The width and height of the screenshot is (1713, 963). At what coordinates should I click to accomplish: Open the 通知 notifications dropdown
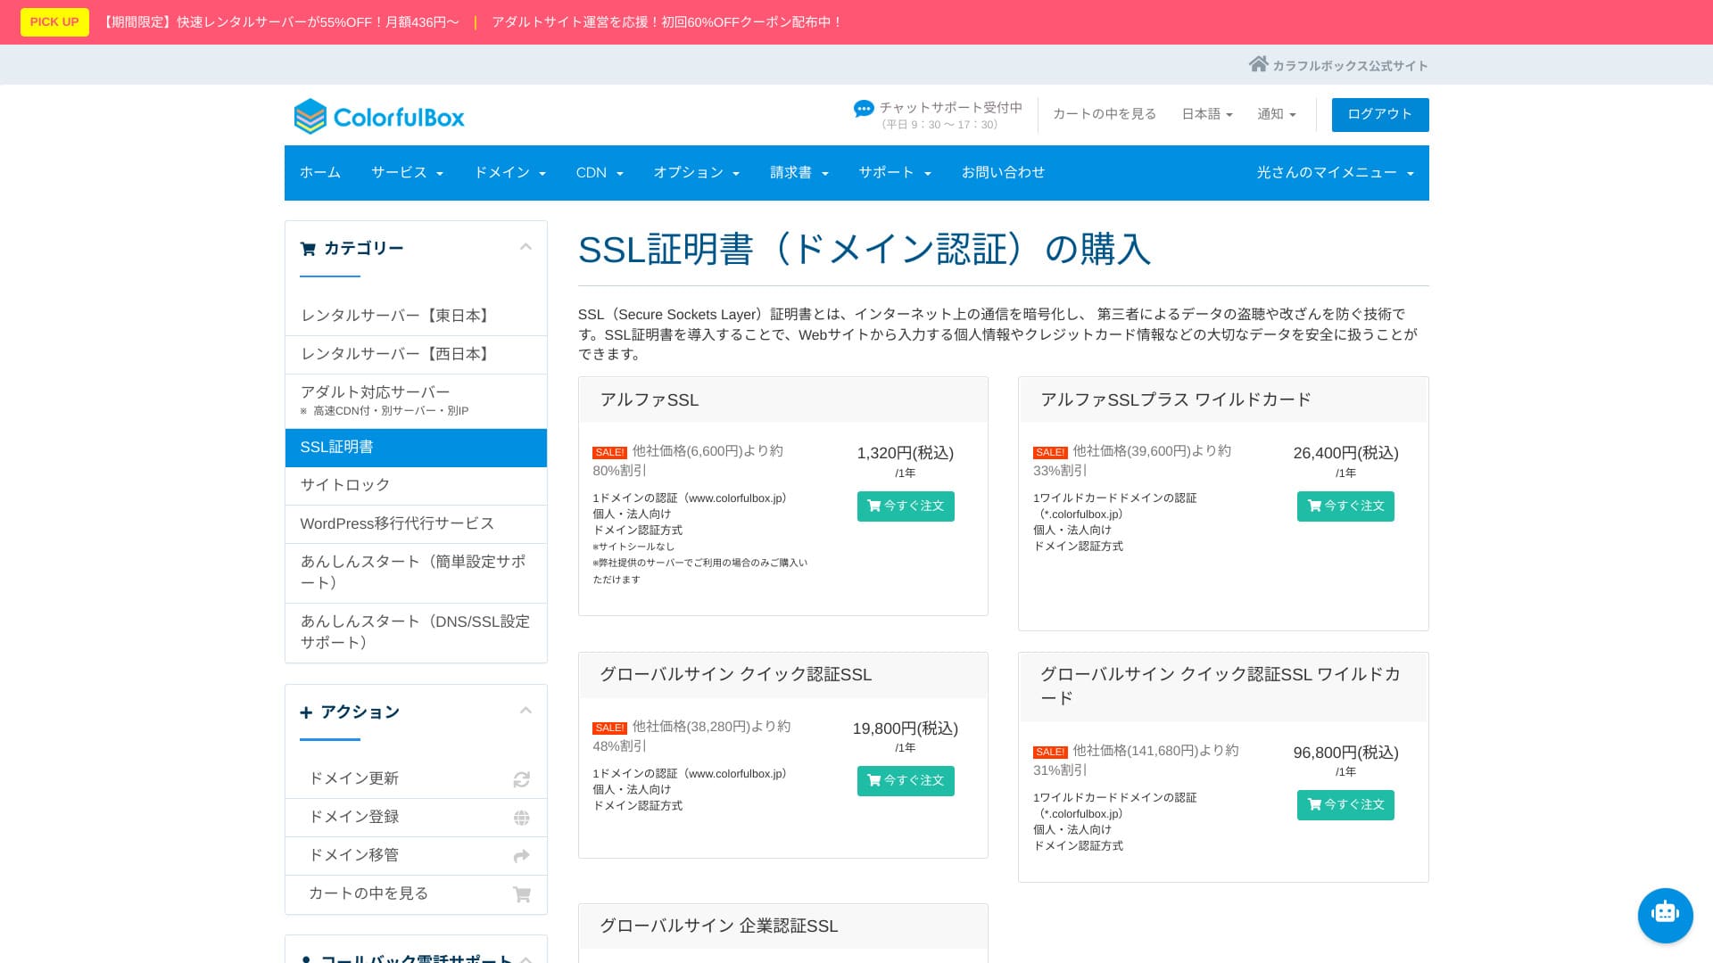point(1276,114)
